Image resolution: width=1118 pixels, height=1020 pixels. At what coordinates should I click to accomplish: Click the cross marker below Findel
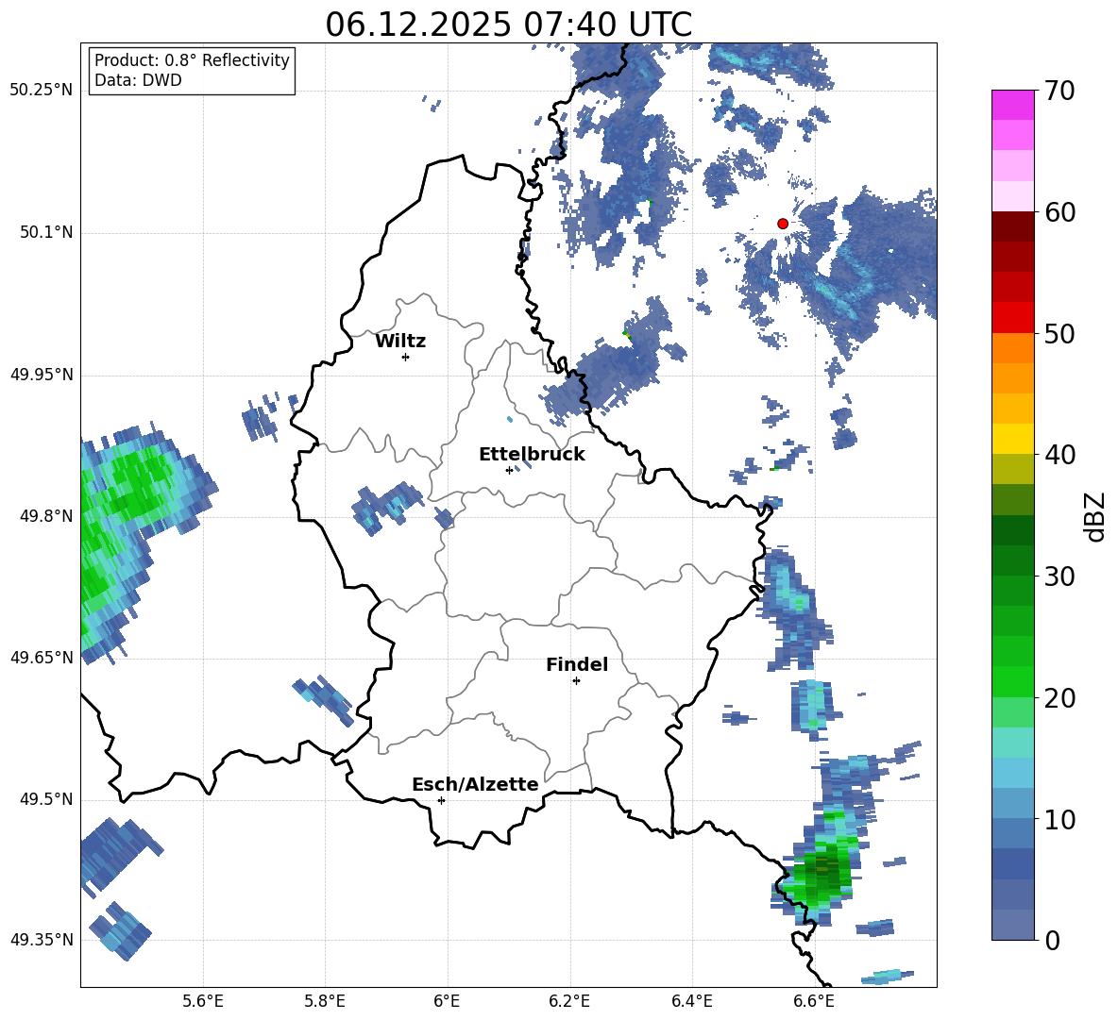pyautogui.click(x=576, y=681)
